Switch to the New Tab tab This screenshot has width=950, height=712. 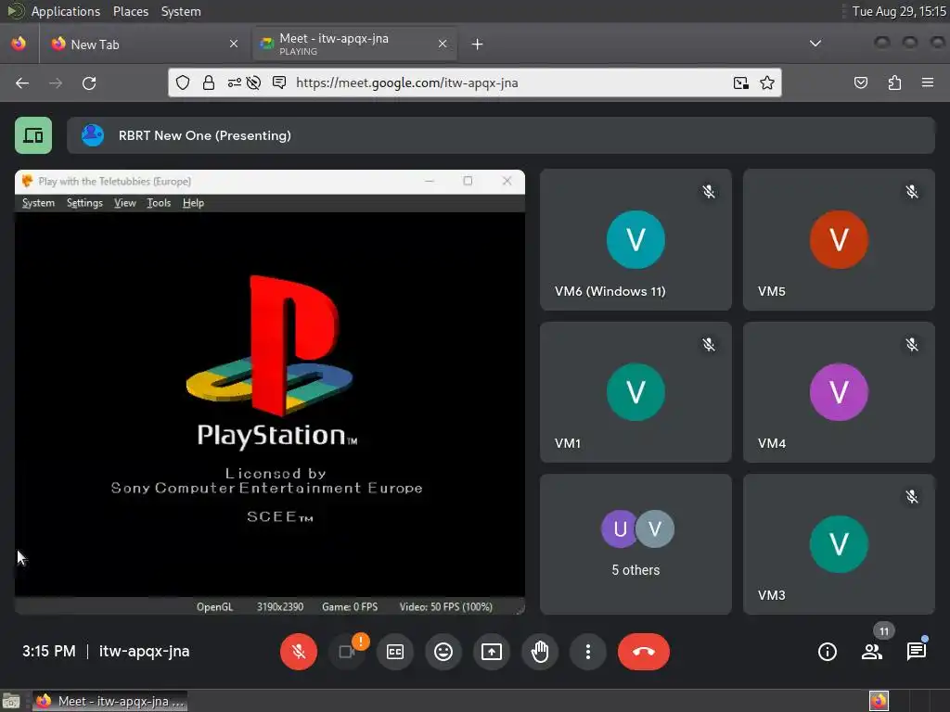click(x=144, y=44)
